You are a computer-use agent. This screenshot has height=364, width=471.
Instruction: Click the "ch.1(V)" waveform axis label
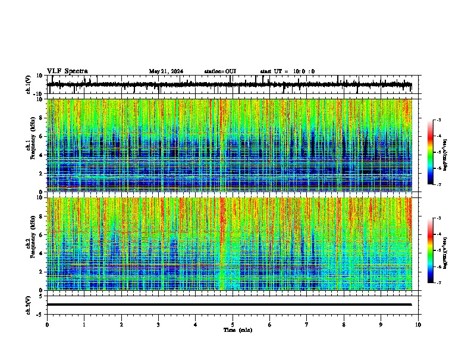pyautogui.click(x=29, y=84)
